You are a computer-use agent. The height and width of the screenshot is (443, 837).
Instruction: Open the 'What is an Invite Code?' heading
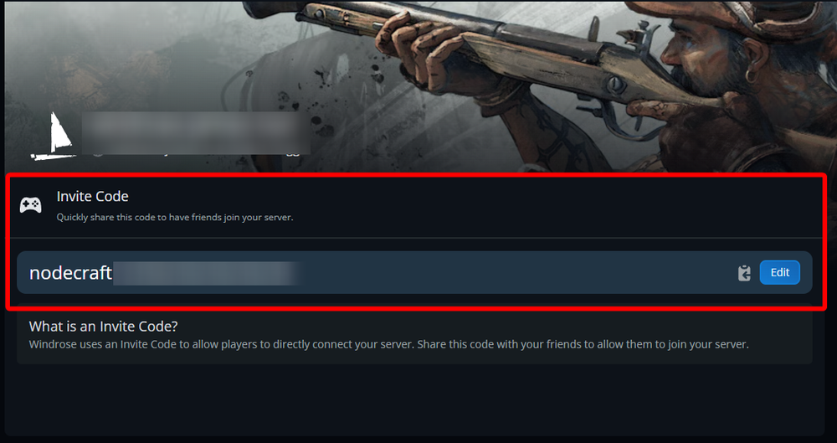[103, 326]
